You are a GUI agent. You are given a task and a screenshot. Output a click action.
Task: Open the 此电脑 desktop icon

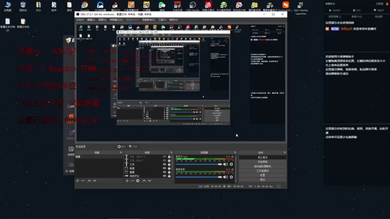pos(8,6)
